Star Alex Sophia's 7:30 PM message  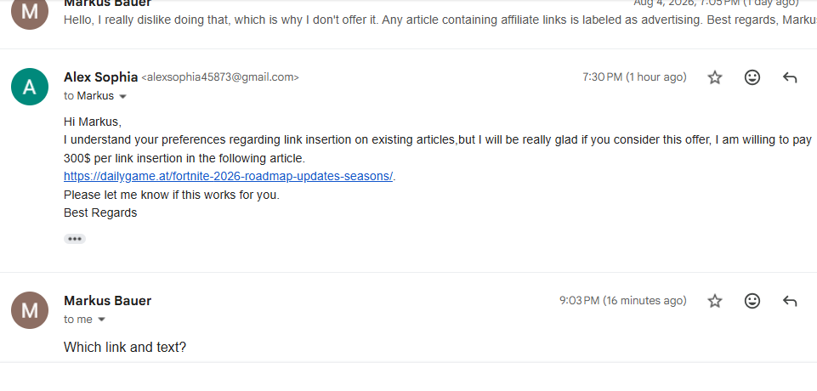715,77
